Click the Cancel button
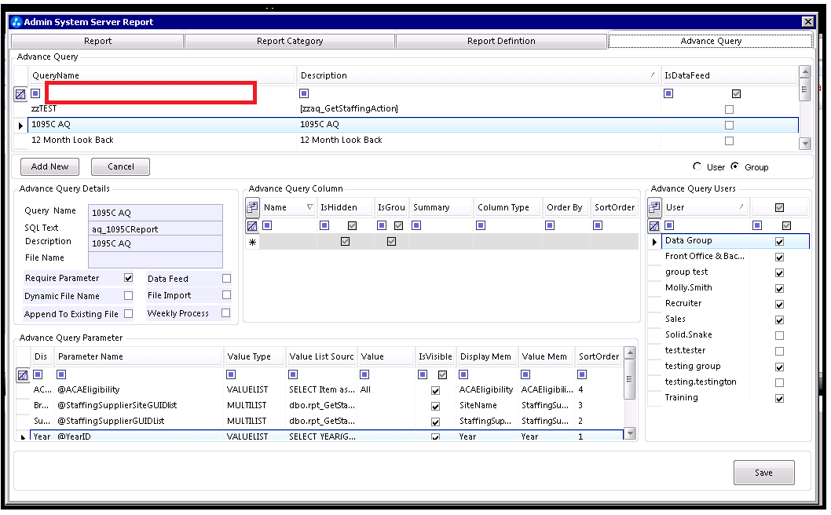 pos(120,166)
